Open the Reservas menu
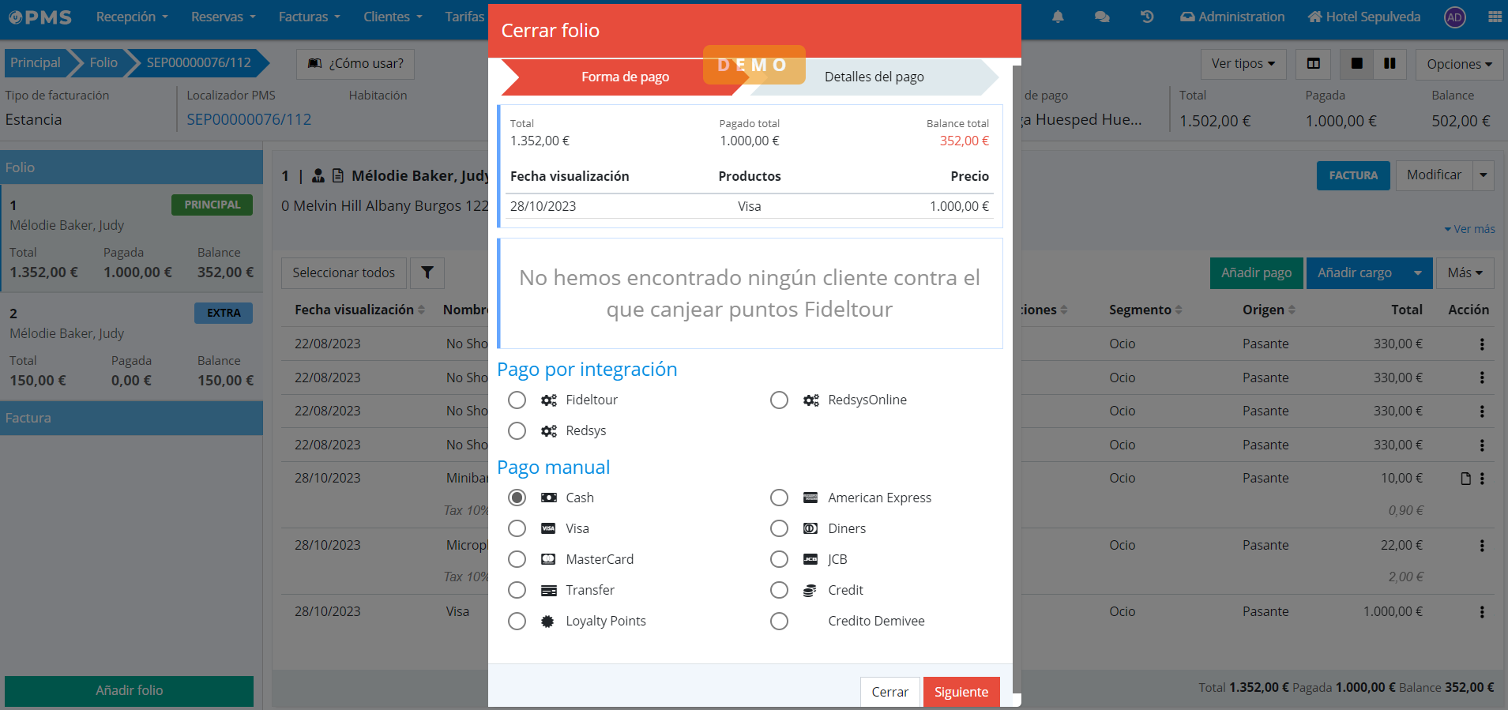This screenshot has height=710, width=1508. click(x=223, y=17)
